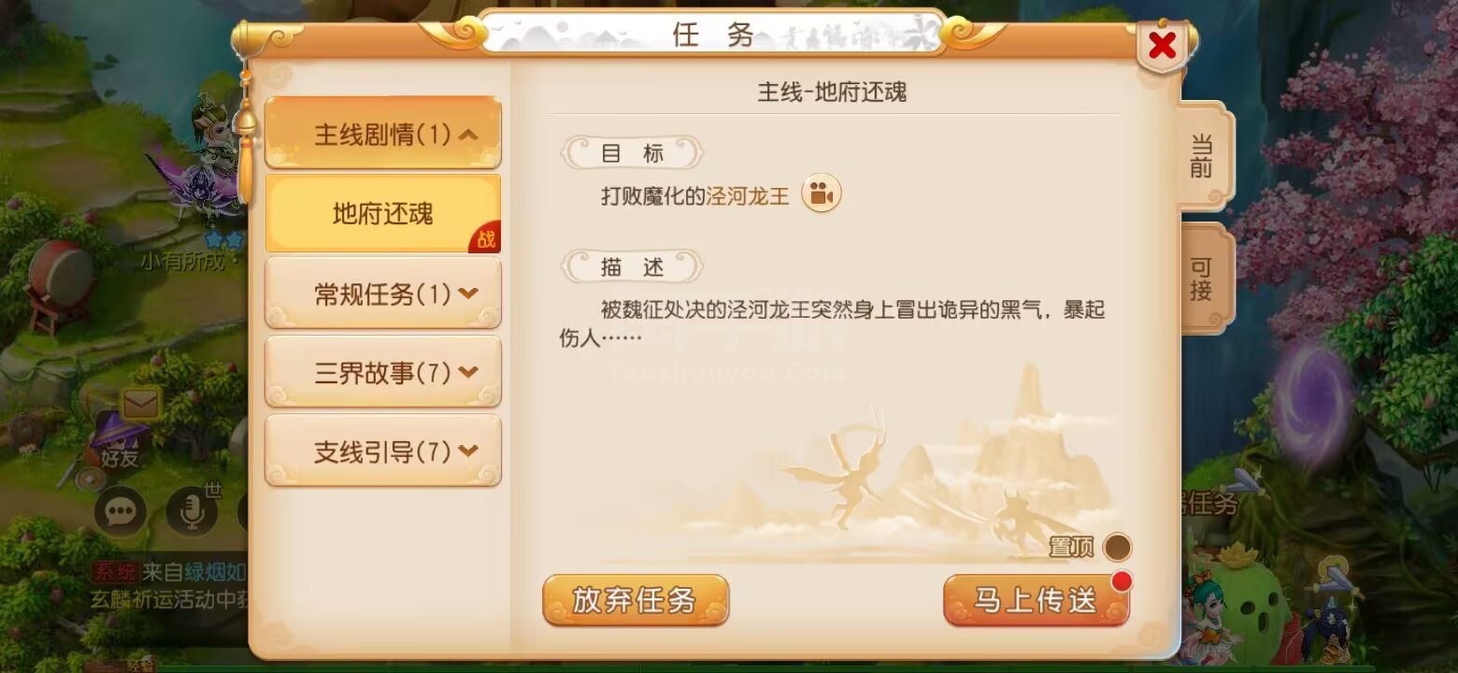The width and height of the screenshot is (1458, 673).
Task: Open the mail envelope icon
Action: [141, 403]
